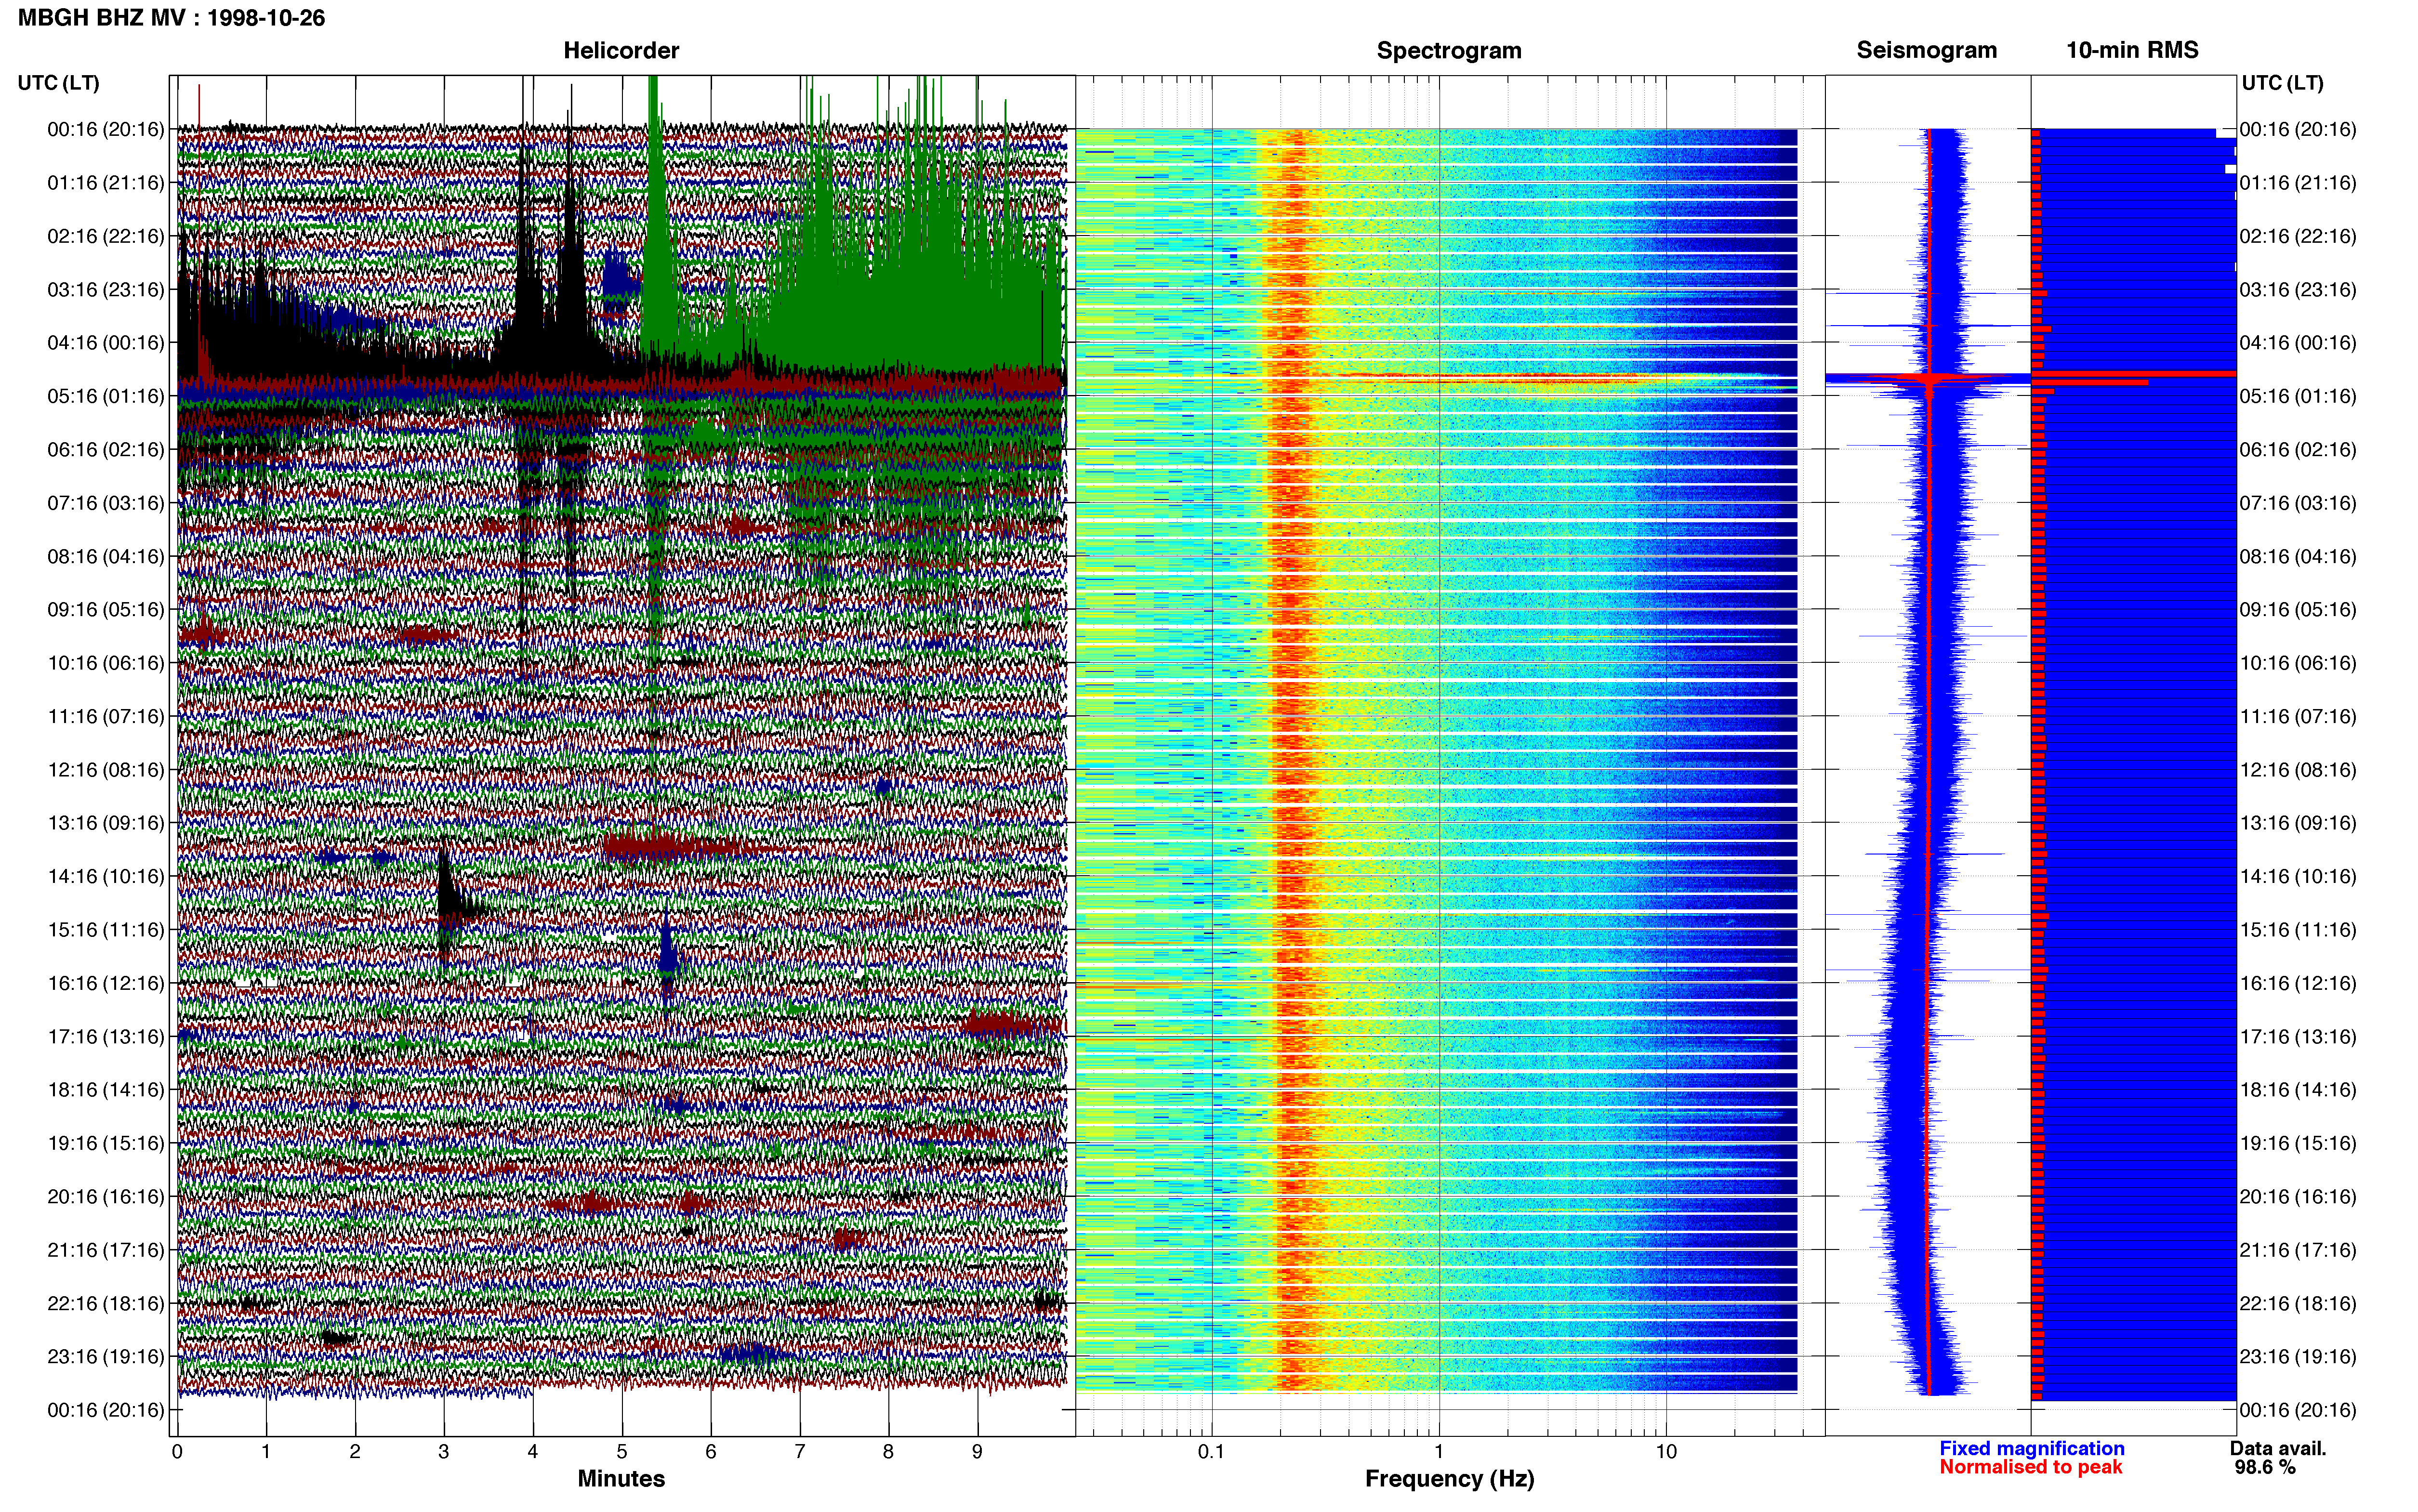The image size is (2418, 1512).
Task: Click left time label '20:16 (16:16)'
Action: [x=106, y=1197]
